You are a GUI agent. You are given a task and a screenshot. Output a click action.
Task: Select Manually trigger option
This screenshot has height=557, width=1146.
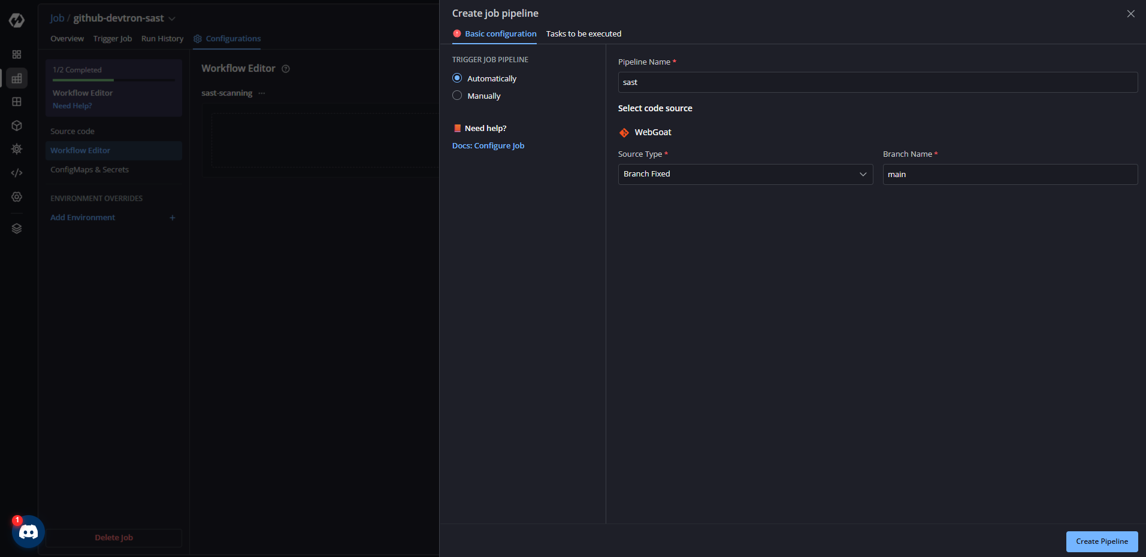[457, 96]
